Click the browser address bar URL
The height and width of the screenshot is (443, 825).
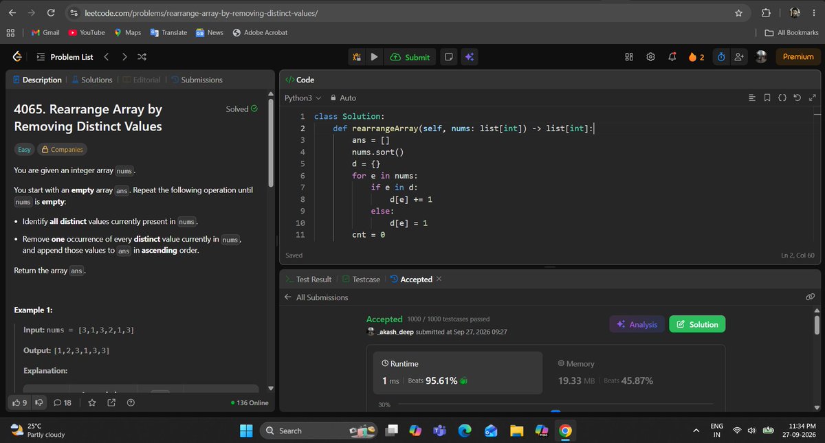(x=201, y=13)
